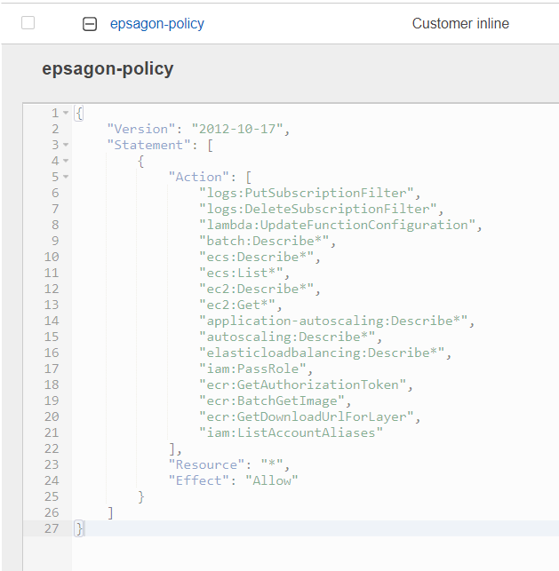This screenshot has width=559, height=571.
Task: Click the "Effect" key on line 24
Action: point(198,481)
